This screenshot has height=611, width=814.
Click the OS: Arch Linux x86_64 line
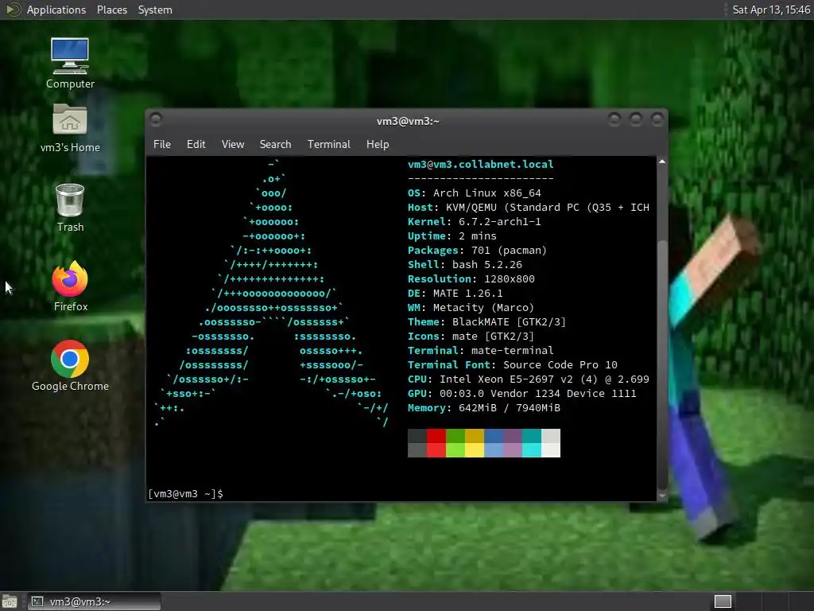(474, 193)
